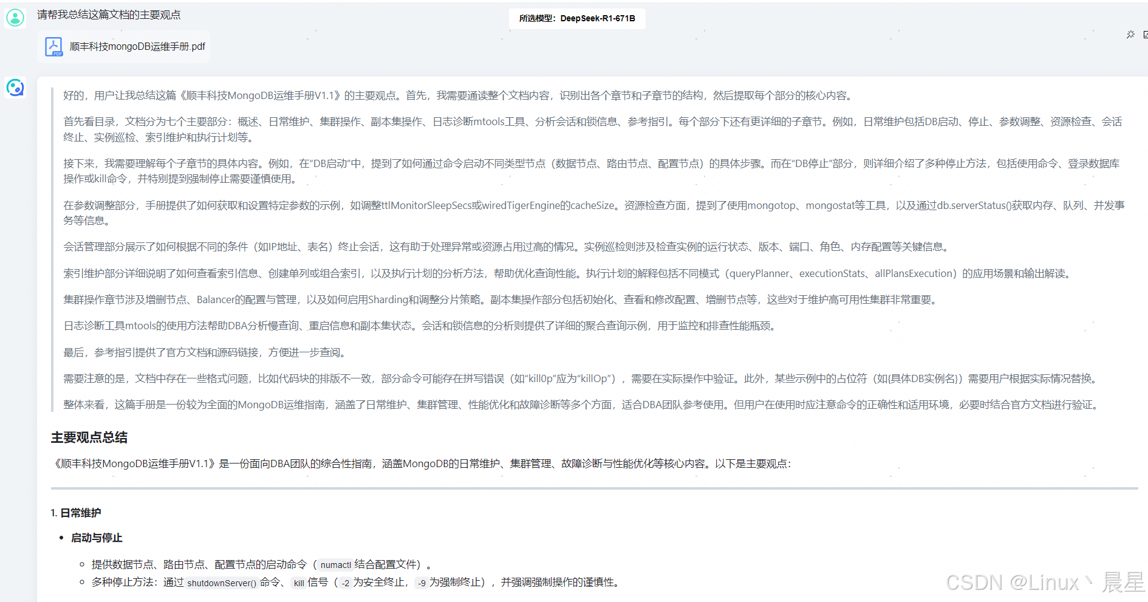The image size is (1148, 602).
Task: Click the summary intro 《顺丰科技MongoDB运维手册V1.1》是一份
Action: coord(422,463)
